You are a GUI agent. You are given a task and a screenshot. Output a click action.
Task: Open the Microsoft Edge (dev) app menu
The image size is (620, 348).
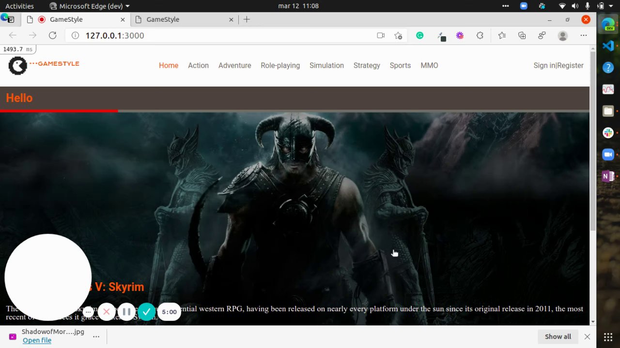[90, 6]
